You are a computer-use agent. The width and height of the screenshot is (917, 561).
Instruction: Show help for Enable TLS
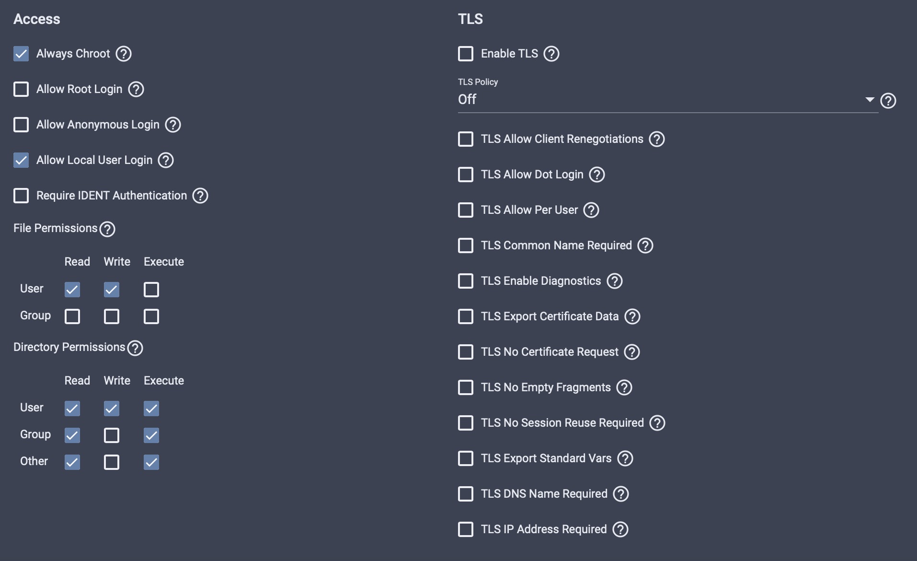coord(551,54)
